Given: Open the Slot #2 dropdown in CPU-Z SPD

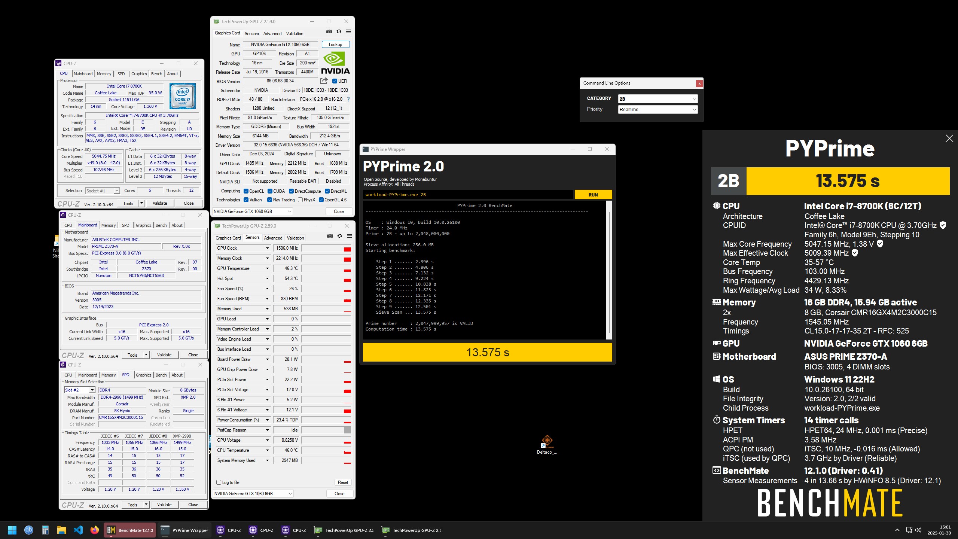Looking at the screenshot, I should coord(80,390).
